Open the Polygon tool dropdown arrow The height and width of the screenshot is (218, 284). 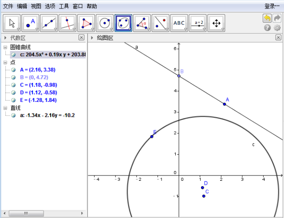click(92, 29)
